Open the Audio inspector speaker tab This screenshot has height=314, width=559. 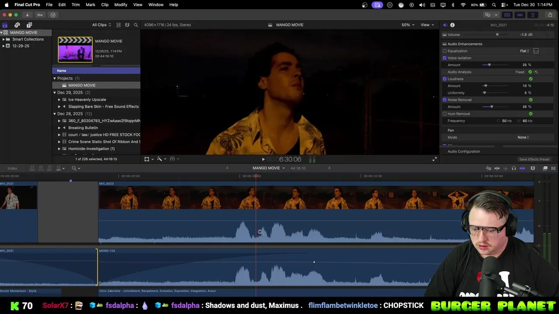(x=445, y=25)
